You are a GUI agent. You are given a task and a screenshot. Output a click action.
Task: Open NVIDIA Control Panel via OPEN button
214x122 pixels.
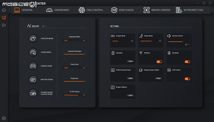130,79
